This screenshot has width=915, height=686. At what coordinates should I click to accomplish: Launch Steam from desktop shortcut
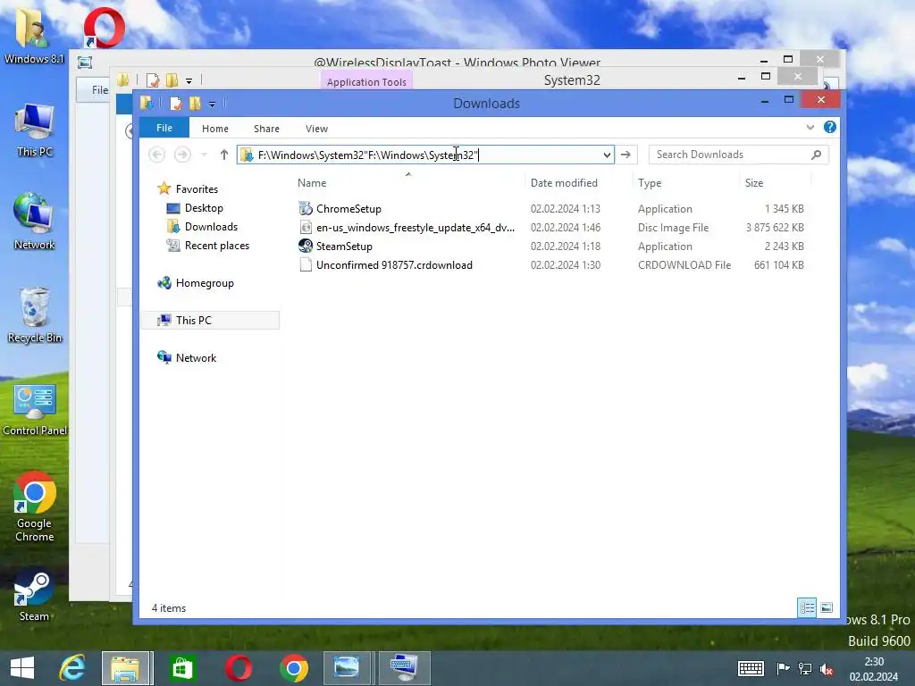[x=35, y=596]
